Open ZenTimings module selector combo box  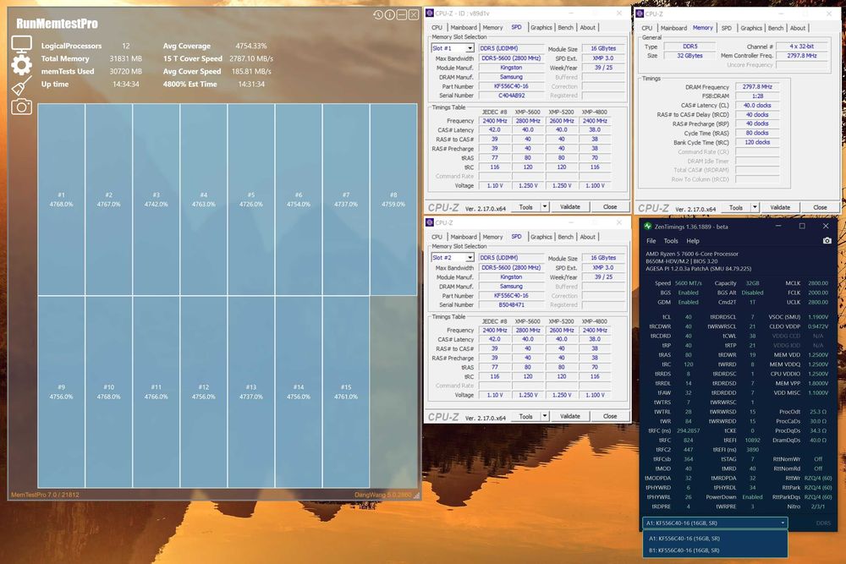click(715, 523)
